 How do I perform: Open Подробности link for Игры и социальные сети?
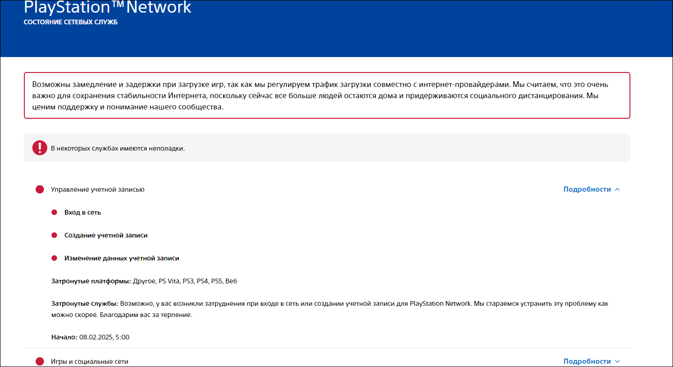587,361
